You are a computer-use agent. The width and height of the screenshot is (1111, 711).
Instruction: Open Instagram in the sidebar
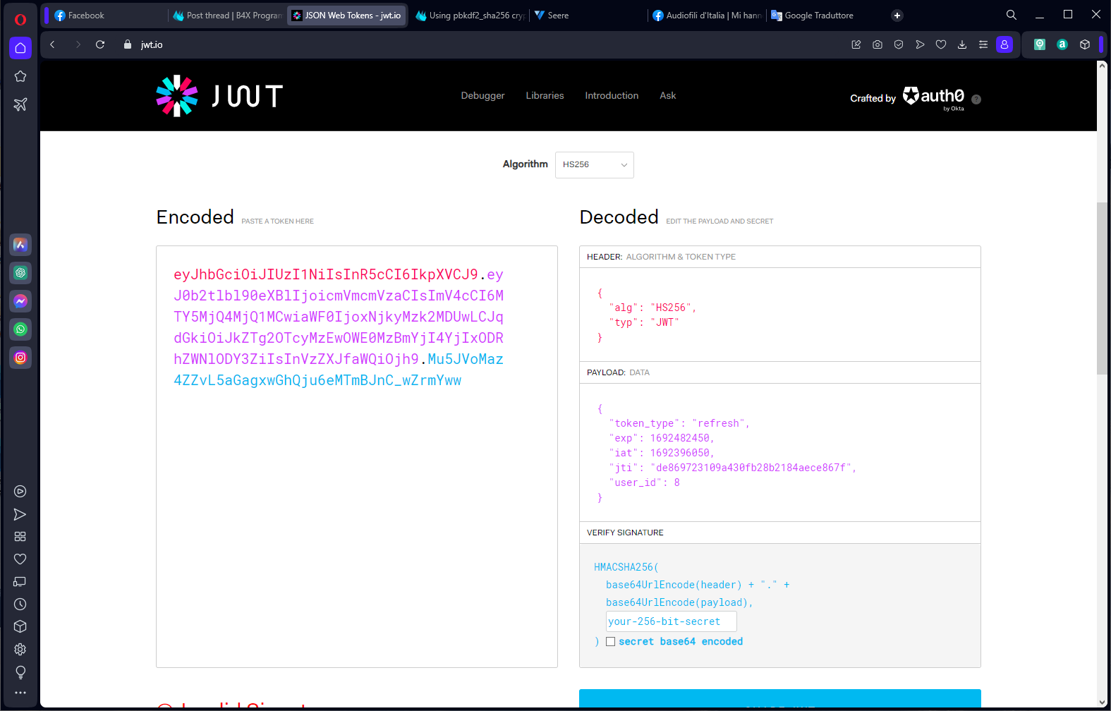tap(20, 358)
